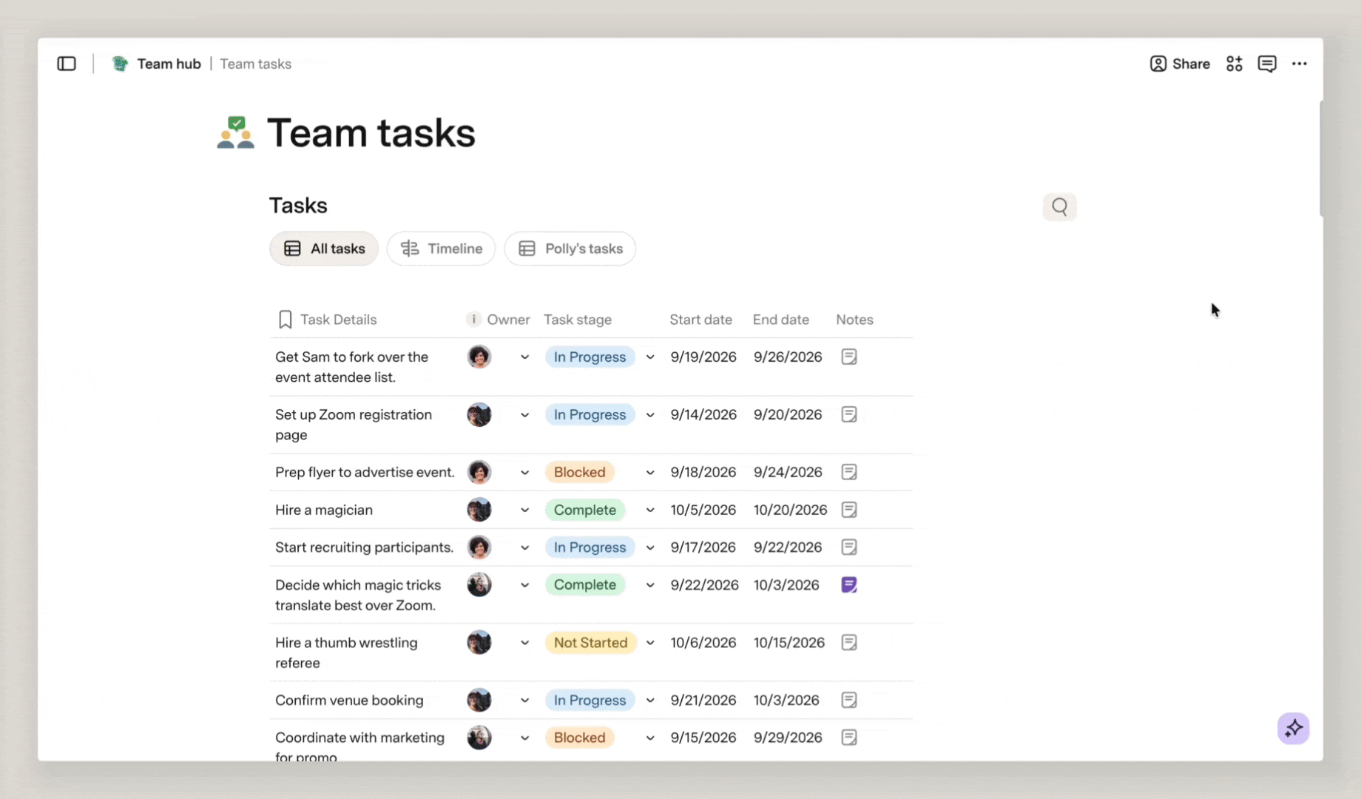Toggle the sidebar panel icon
Viewport: 1361px width, 799px height.
click(67, 64)
